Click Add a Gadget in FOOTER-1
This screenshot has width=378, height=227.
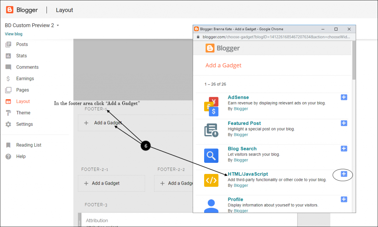coord(107,123)
